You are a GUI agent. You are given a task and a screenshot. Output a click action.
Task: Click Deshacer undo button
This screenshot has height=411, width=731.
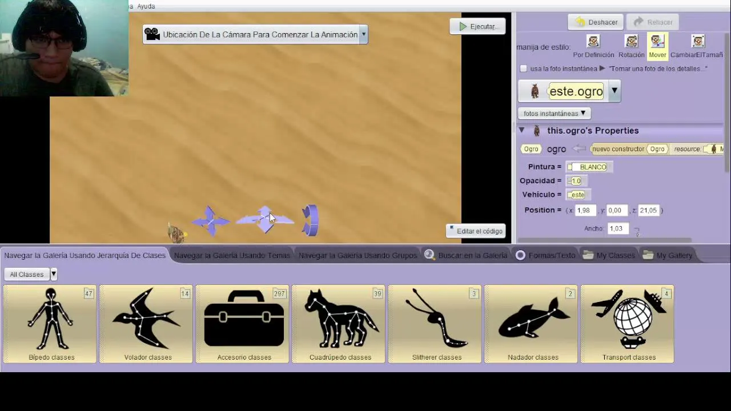point(596,22)
